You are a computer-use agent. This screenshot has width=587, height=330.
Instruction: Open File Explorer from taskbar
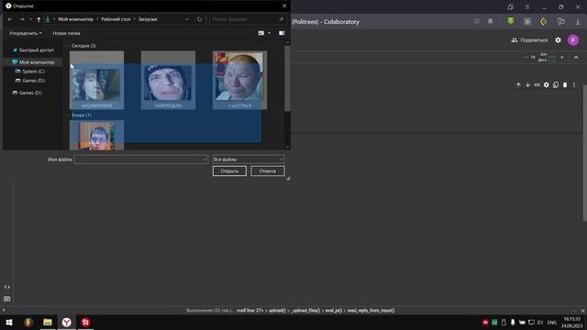click(x=47, y=322)
